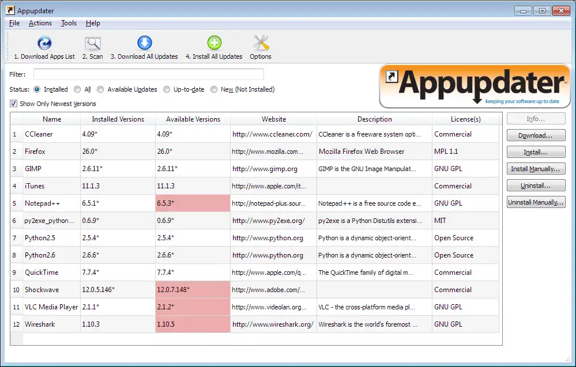576x367 pixels.
Task: Start a Scan with the magnifier icon
Action: click(93, 43)
